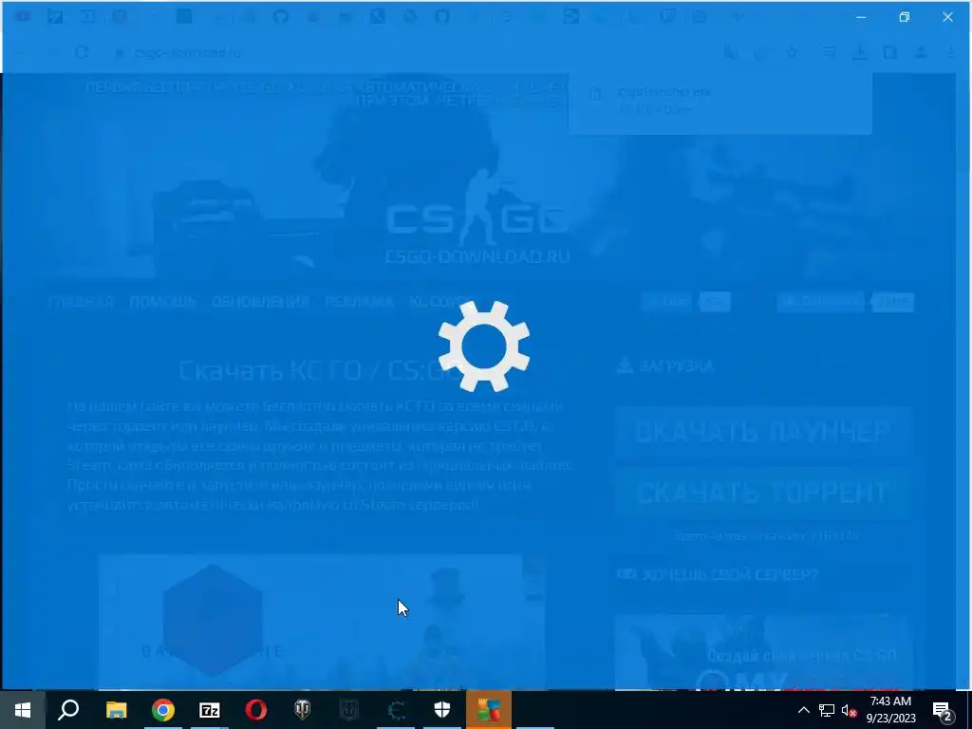Open РЕКЛАМА site menu item
The width and height of the screenshot is (972, 729).
point(359,302)
